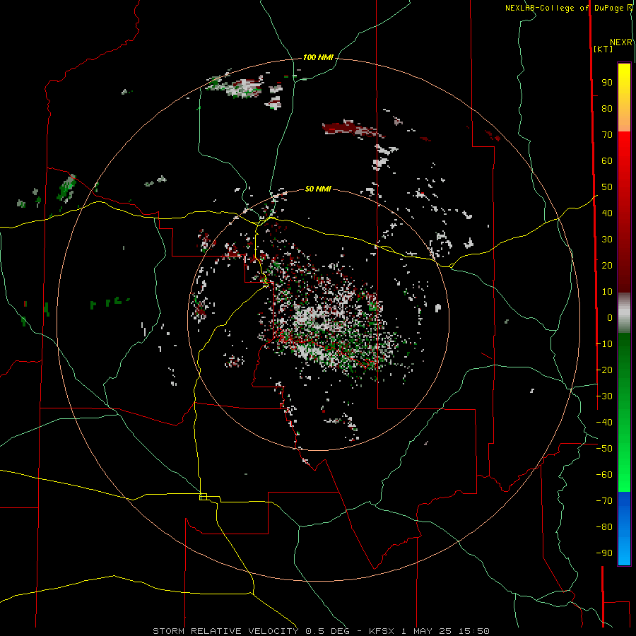The width and height of the screenshot is (636, 636).
Task: Select the -90 value on velocity scale
Action: click(604, 553)
